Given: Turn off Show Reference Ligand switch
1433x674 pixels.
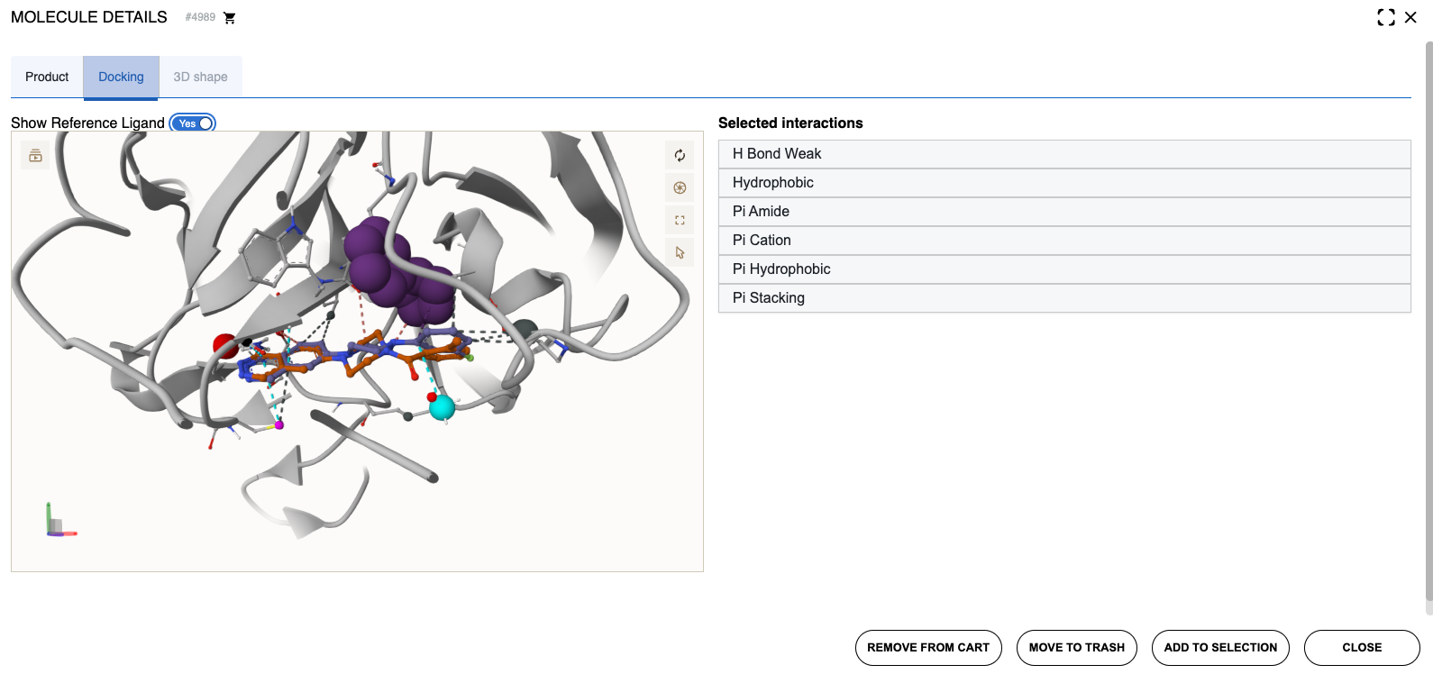Looking at the screenshot, I should click(193, 123).
